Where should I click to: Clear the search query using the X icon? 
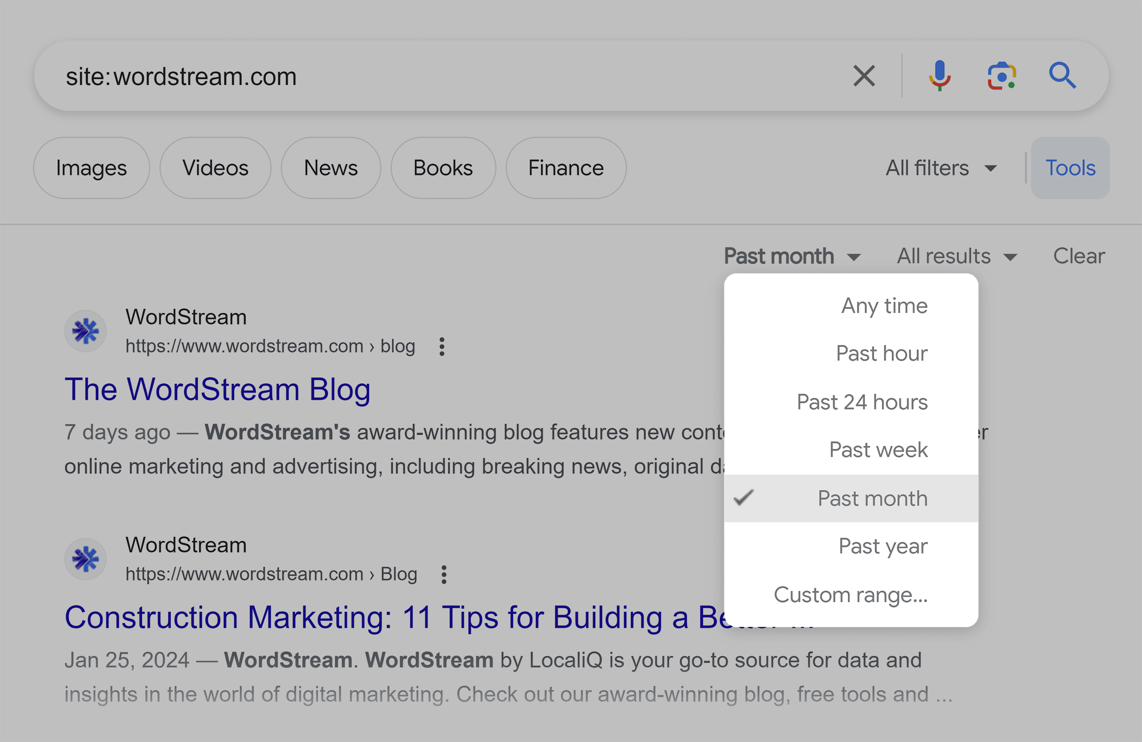click(x=863, y=75)
